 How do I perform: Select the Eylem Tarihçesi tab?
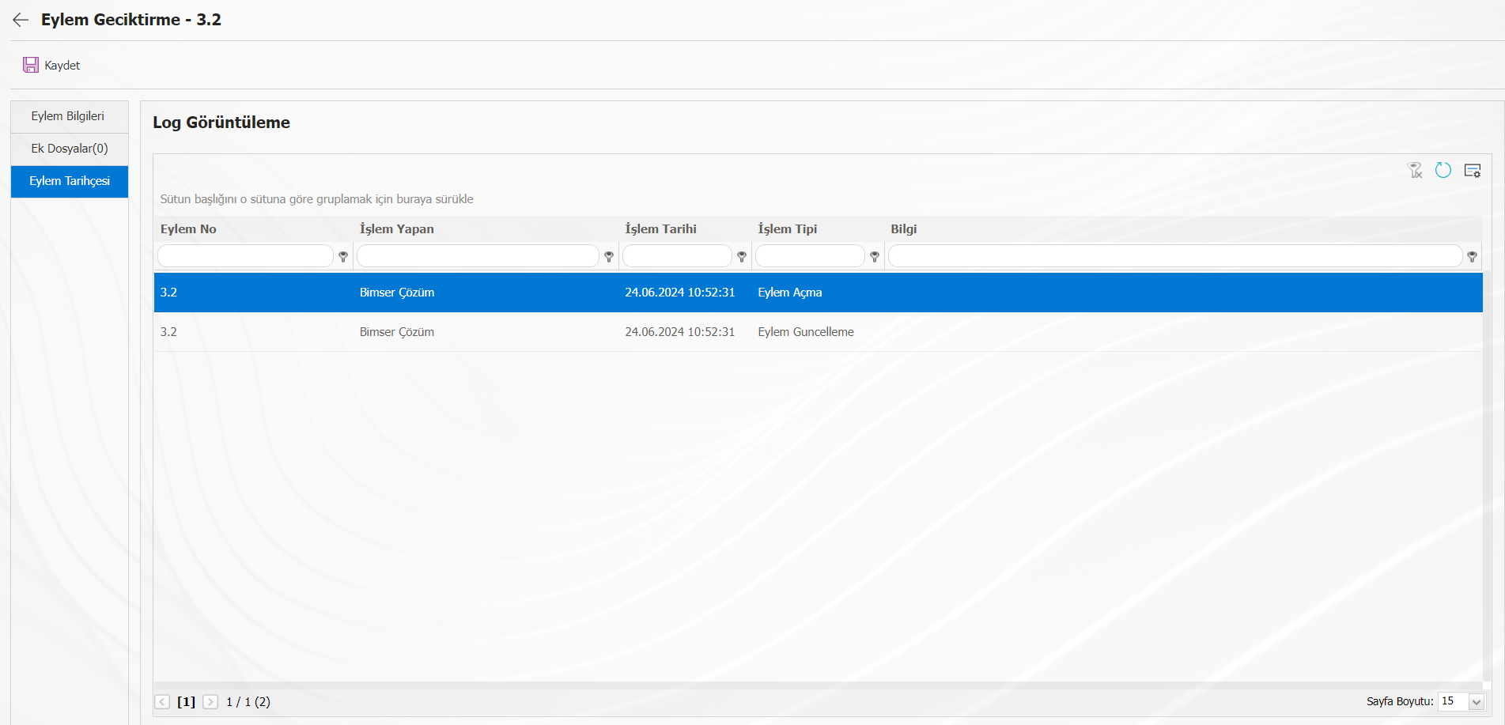click(x=70, y=181)
